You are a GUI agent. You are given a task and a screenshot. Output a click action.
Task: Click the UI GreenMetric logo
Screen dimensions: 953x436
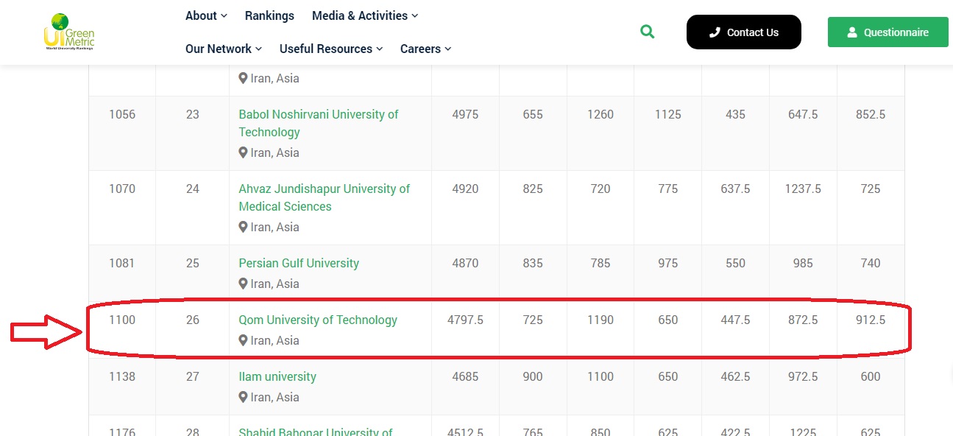coord(69,32)
